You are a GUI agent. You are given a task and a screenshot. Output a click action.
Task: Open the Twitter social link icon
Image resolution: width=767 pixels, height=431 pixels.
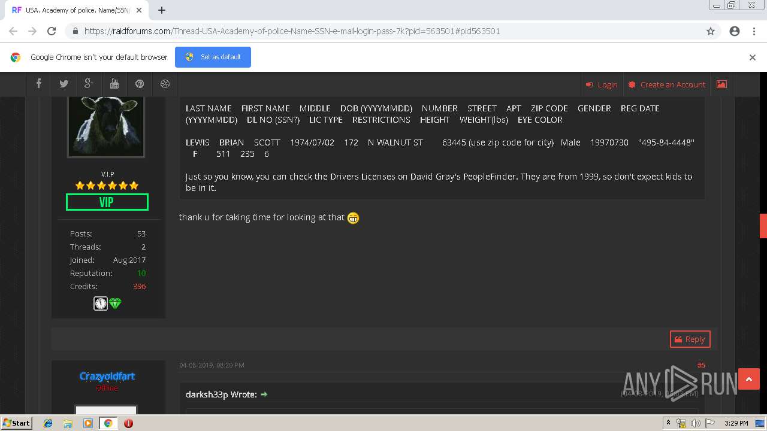[64, 84]
